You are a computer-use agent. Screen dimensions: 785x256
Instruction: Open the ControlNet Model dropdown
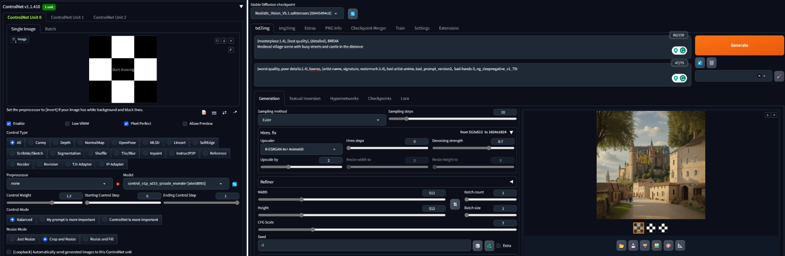tap(175, 184)
